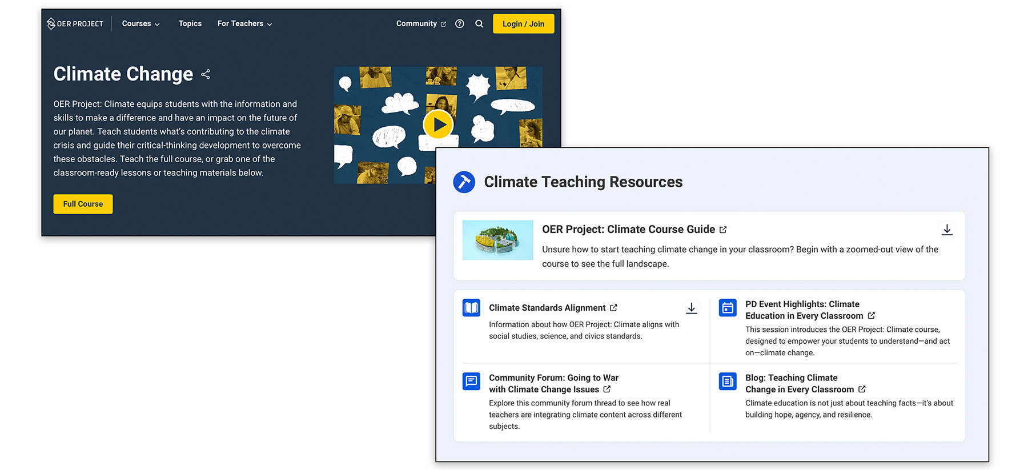Click the chat icon for Community Forum
Image resolution: width=1028 pixels, height=470 pixels.
click(x=471, y=381)
